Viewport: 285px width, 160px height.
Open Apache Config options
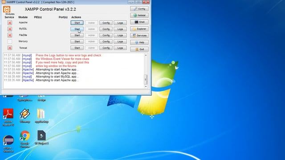(x=106, y=23)
